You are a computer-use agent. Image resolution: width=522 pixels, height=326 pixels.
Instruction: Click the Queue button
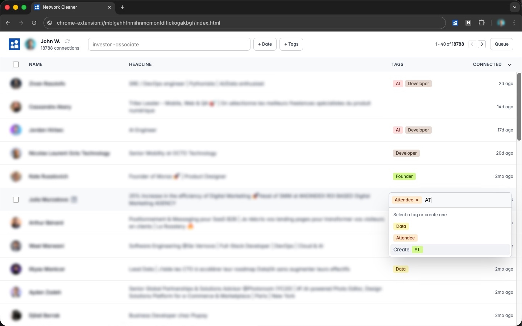(502, 44)
